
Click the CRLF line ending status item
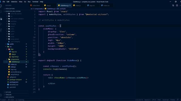click(159, 100)
